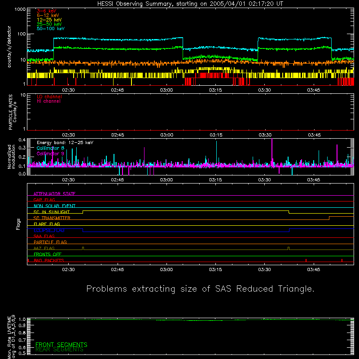Click the SC_IN_SUNLIGHT flag label

[x=52, y=212]
